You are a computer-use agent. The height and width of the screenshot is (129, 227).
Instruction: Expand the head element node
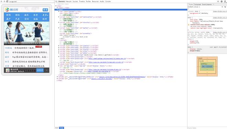point(57,8)
